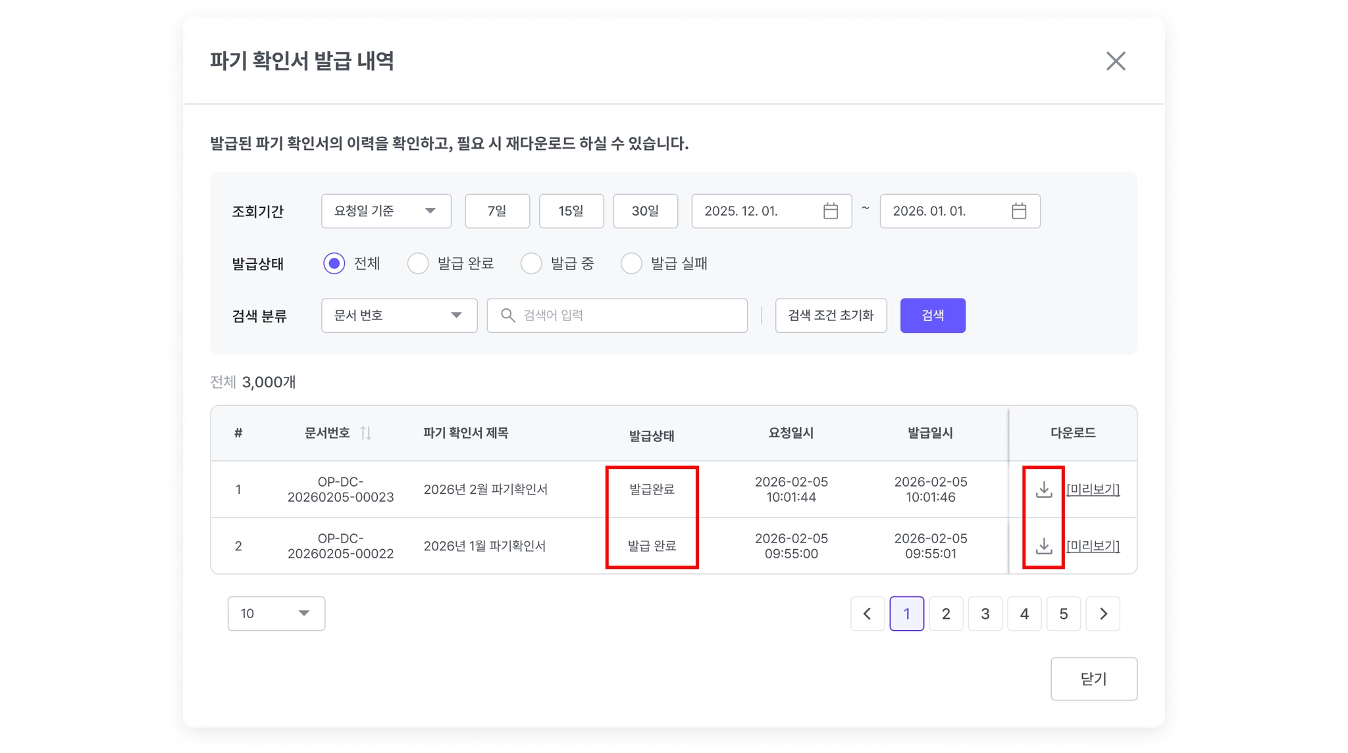Select the 발급 완료 radio button
This screenshot has height=753, width=1348.
pyautogui.click(x=418, y=264)
